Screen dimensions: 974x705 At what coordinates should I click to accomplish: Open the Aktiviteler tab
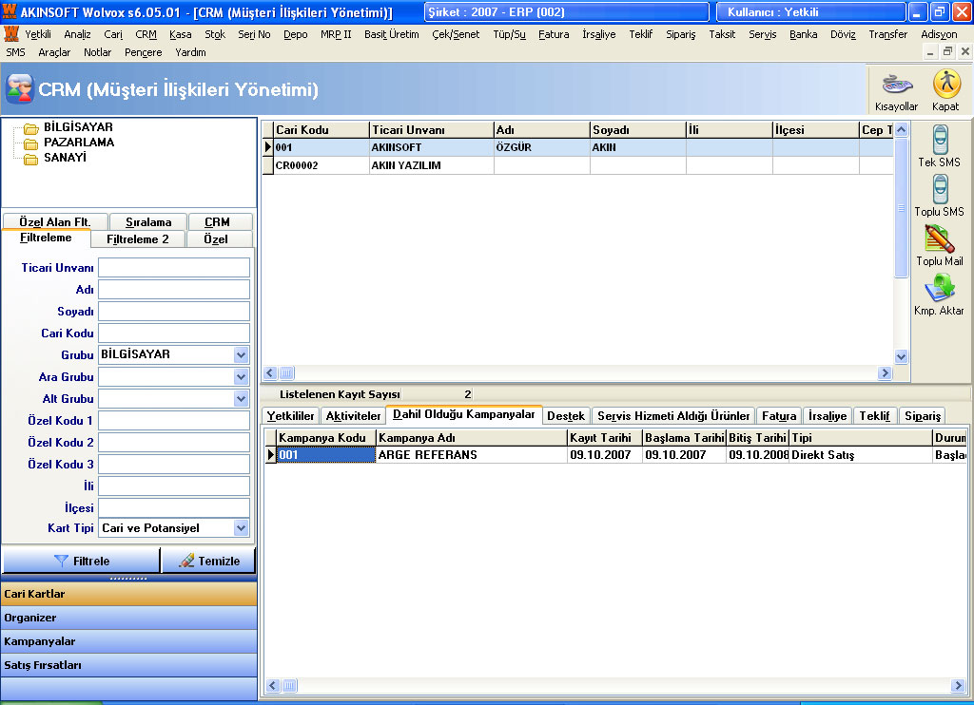(x=353, y=416)
